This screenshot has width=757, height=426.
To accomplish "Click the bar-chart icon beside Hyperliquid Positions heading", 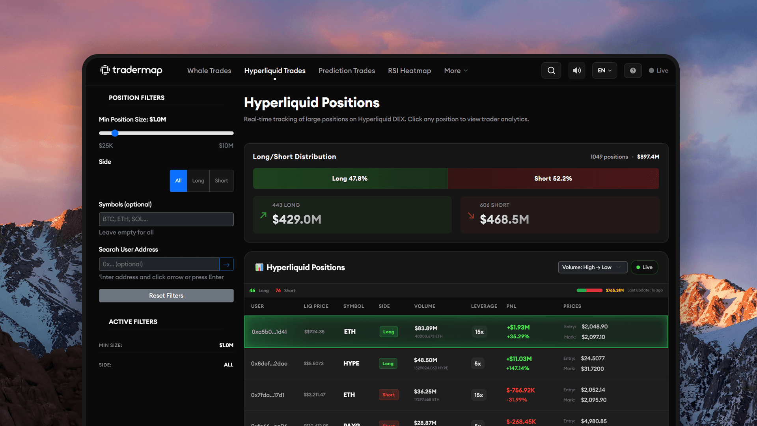I will tap(259, 267).
